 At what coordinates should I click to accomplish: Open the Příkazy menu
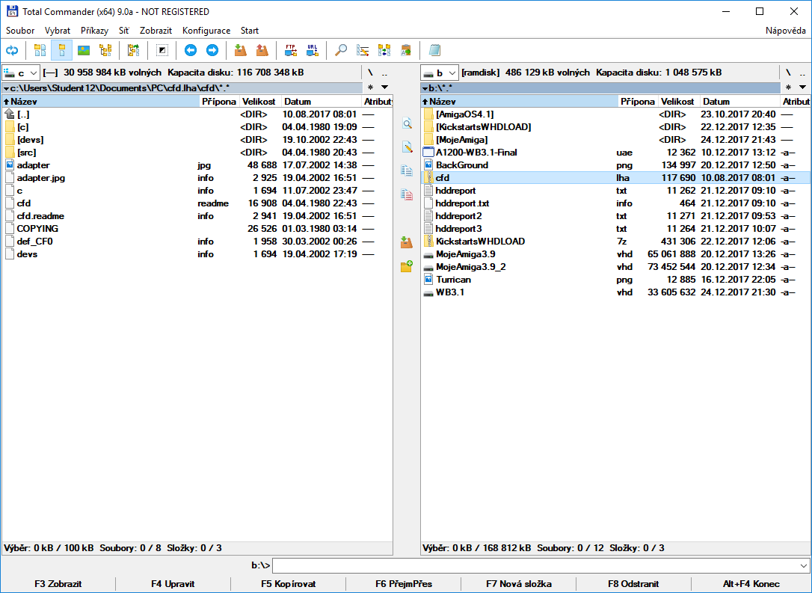pos(95,31)
